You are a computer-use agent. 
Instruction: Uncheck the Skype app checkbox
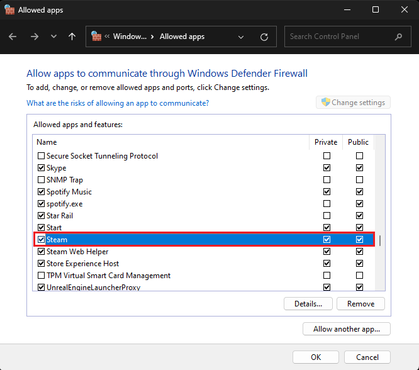[42, 168]
